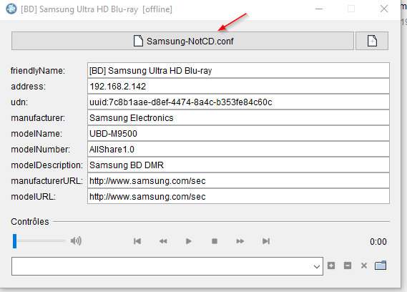Click the modelNumber field AllShare1.0

click(238, 150)
